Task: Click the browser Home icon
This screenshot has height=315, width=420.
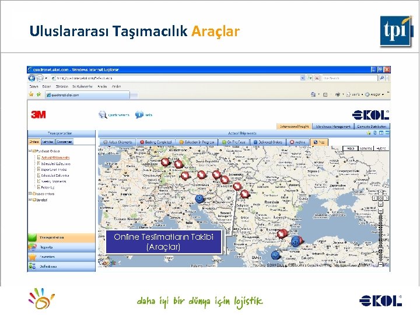Action: [313, 94]
